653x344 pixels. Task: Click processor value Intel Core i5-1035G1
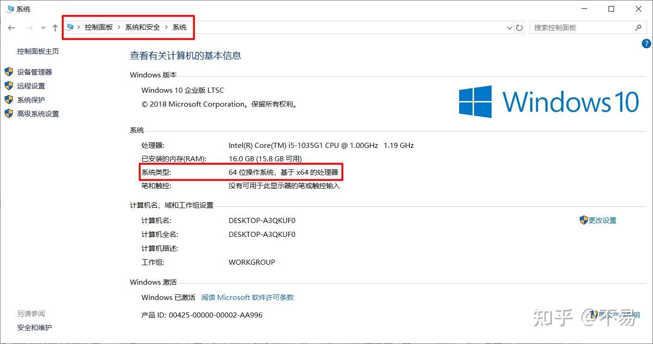tap(321, 146)
